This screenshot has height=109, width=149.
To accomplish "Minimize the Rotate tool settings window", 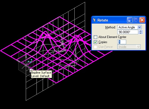I will tap(130, 20).
